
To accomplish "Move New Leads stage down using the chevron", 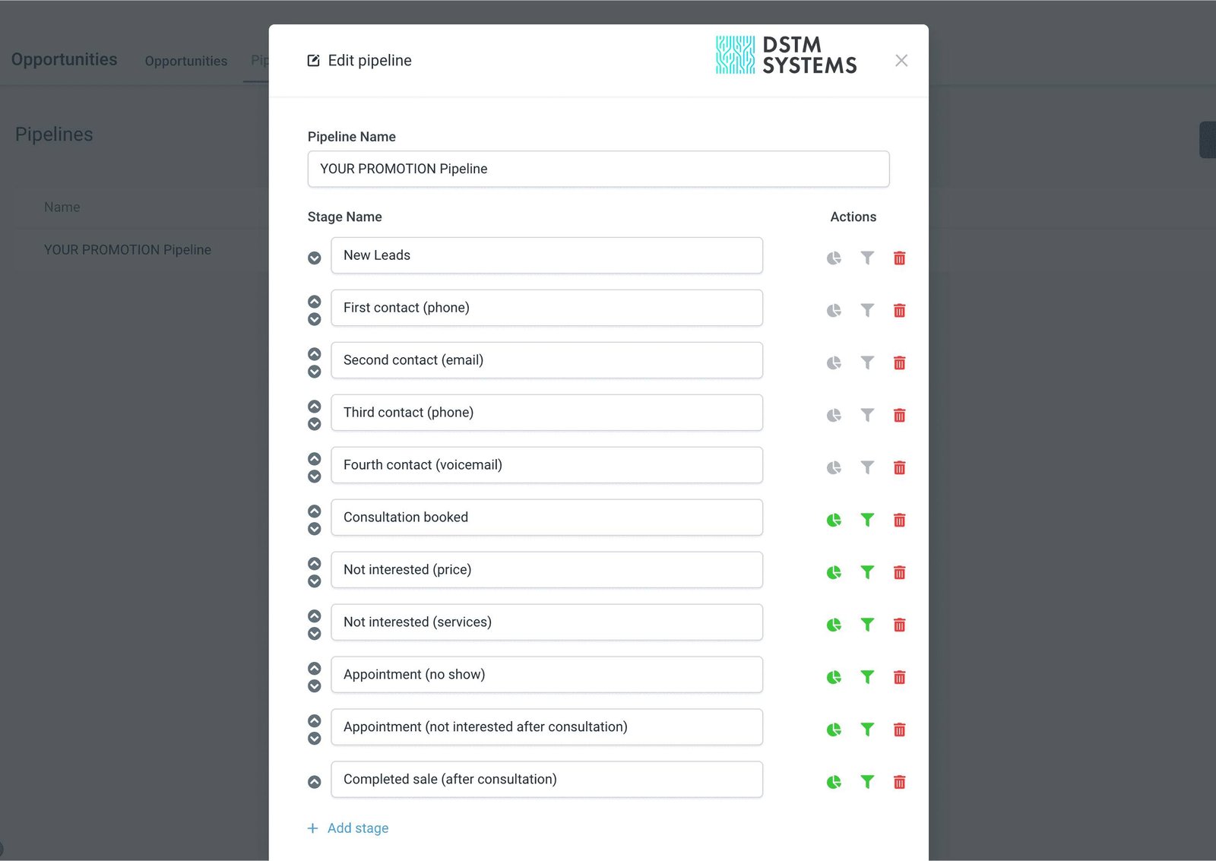I will 314,258.
